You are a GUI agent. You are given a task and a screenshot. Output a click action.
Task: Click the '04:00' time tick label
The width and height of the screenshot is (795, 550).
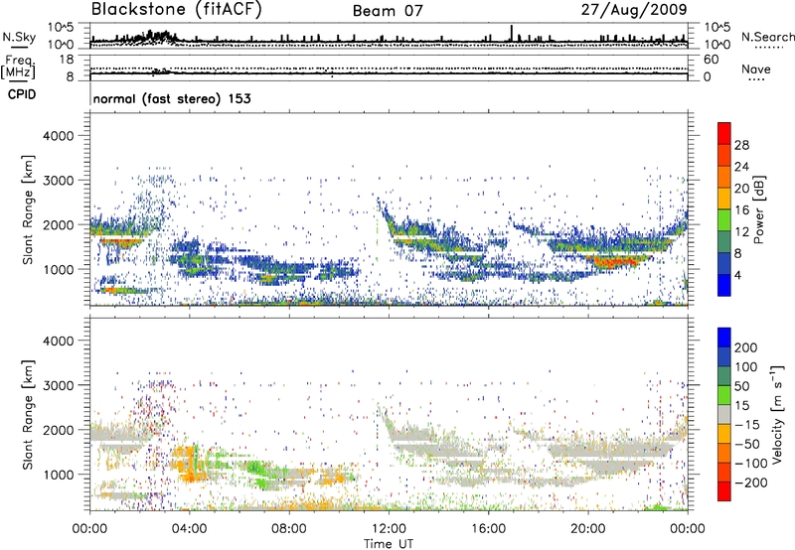[189, 529]
